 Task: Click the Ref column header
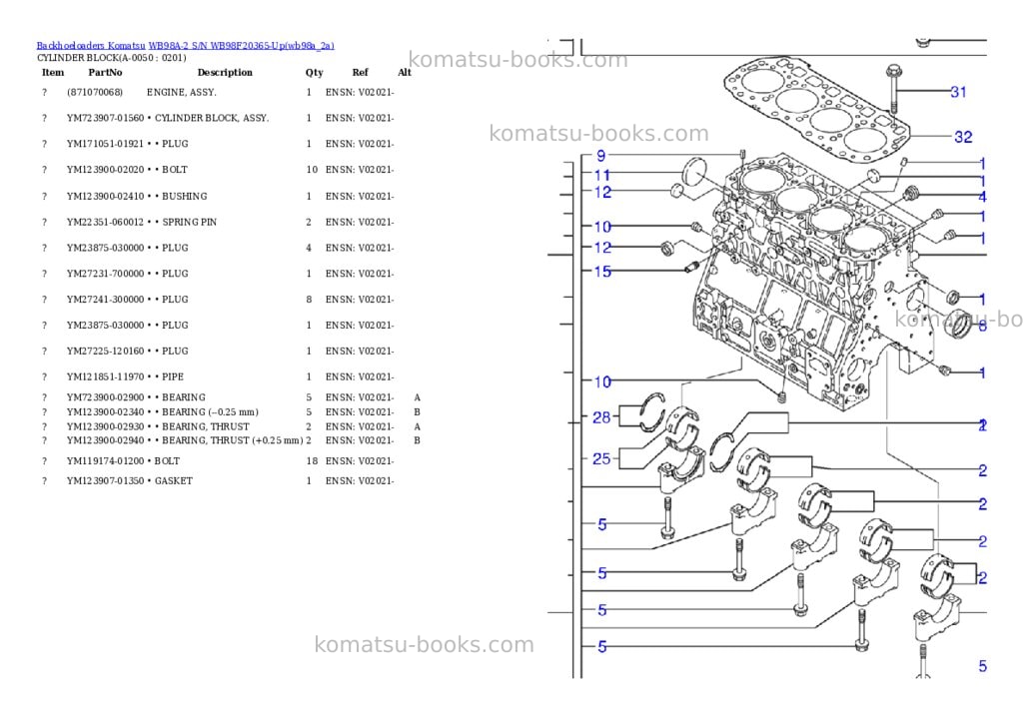(360, 72)
